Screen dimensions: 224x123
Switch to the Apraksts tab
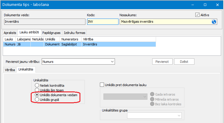click(10, 32)
